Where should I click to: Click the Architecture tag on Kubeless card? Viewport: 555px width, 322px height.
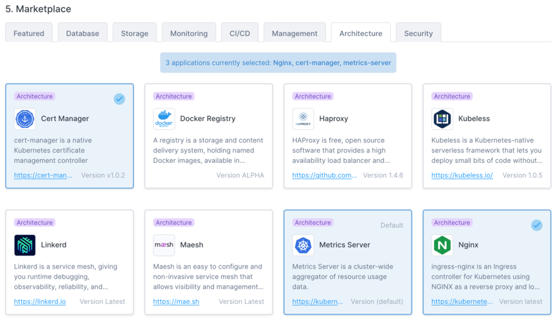pyautogui.click(x=452, y=96)
